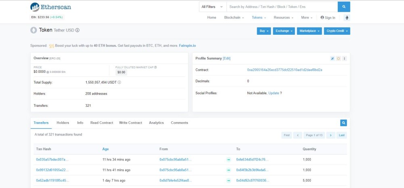Click the info icon next to Tether USD
Viewport: 404px width, 188px height.
tap(77, 30)
